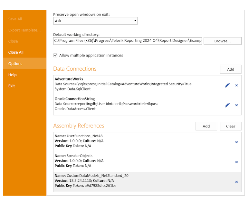Add a new data connection
This screenshot has height=215, width=248.
point(231,69)
